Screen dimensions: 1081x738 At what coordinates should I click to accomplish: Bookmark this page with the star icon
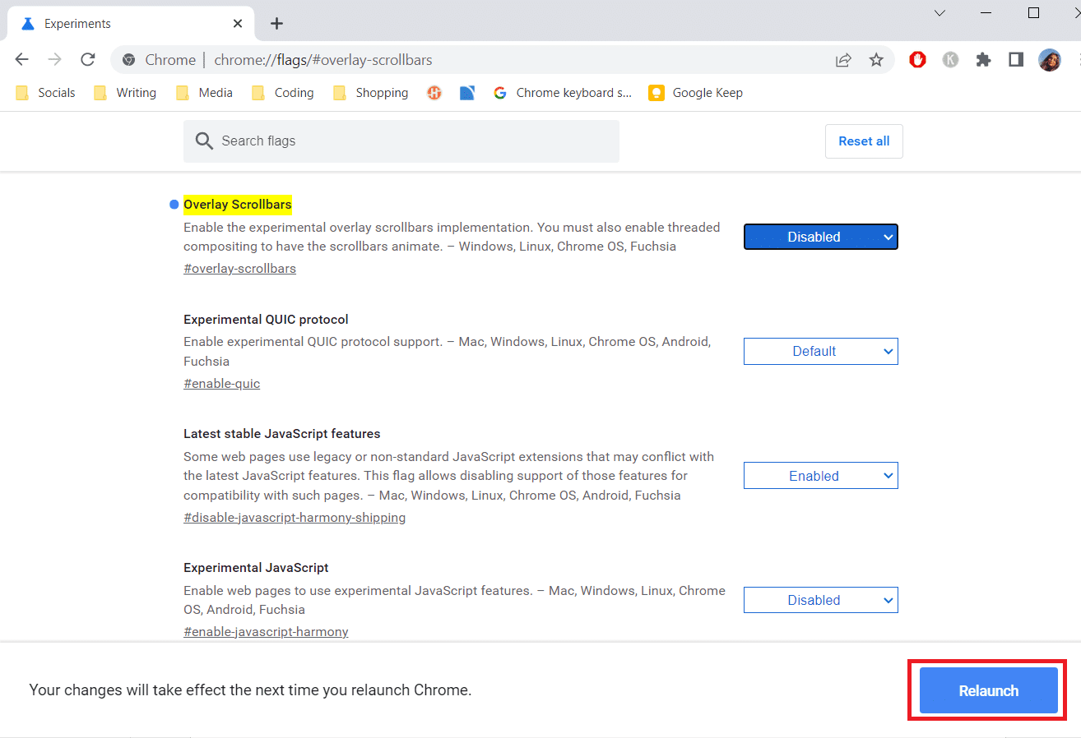click(x=876, y=60)
